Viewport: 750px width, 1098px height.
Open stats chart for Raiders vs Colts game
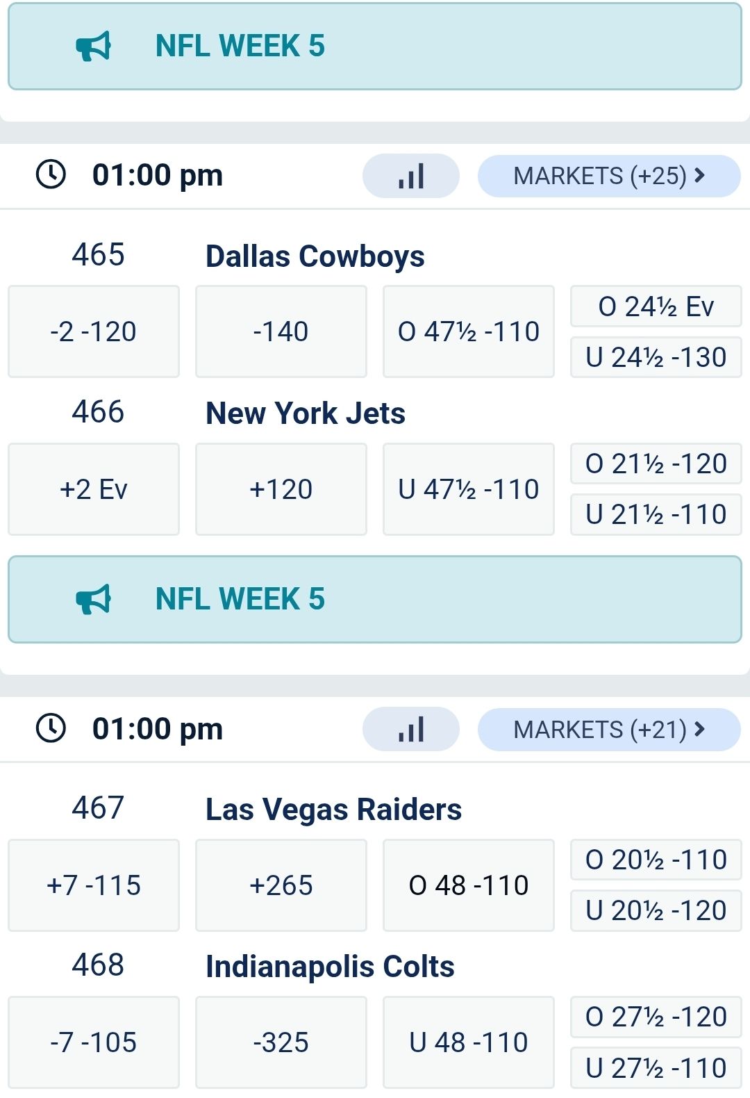(411, 729)
